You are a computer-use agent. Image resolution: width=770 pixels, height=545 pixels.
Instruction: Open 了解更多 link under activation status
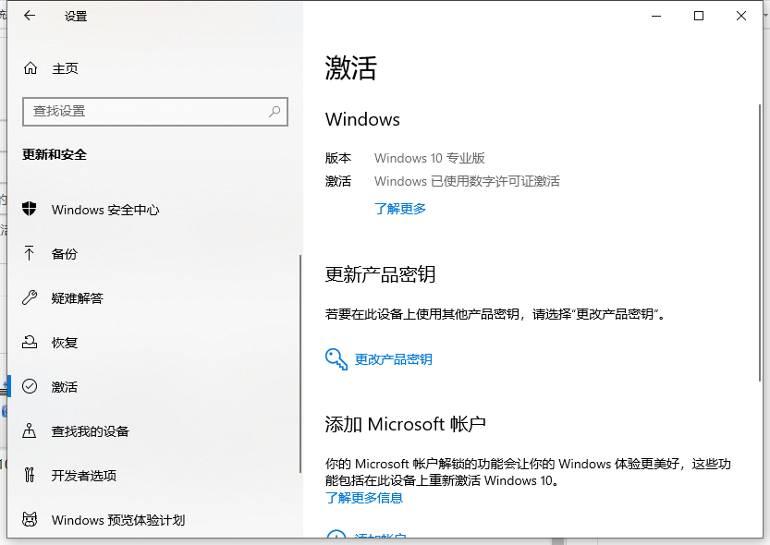tap(400, 209)
